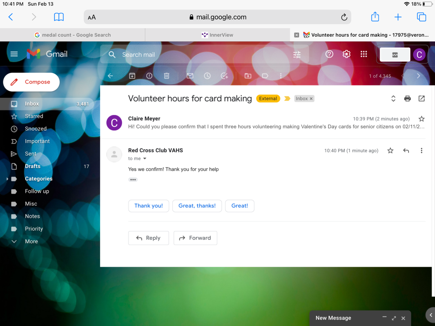The height and width of the screenshot is (326, 435).
Task: Add this conversation to Tasks
Action: (225, 76)
